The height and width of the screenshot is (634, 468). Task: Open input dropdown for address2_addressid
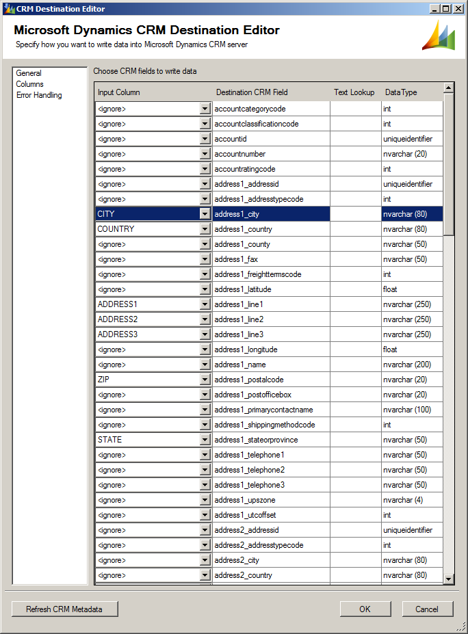205,529
